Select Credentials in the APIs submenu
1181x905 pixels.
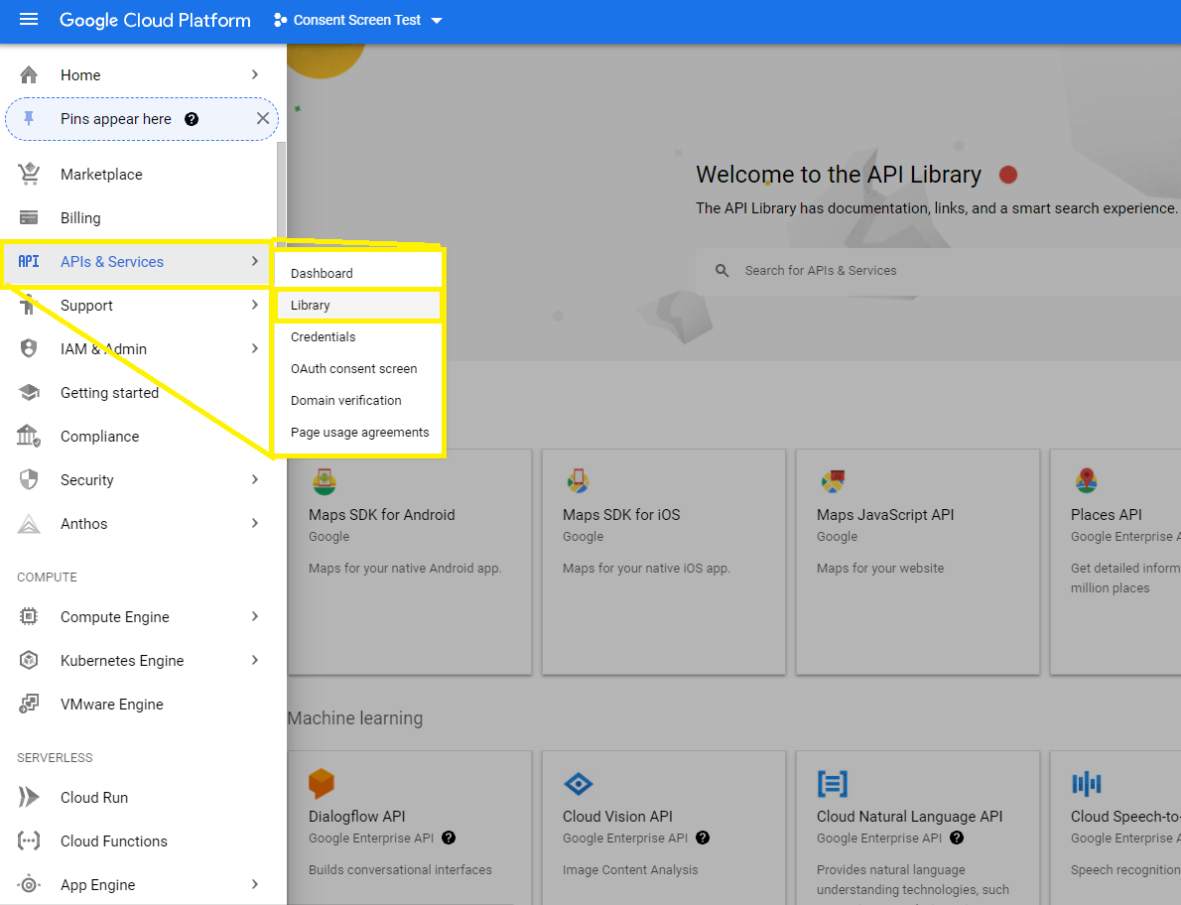pos(357,336)
